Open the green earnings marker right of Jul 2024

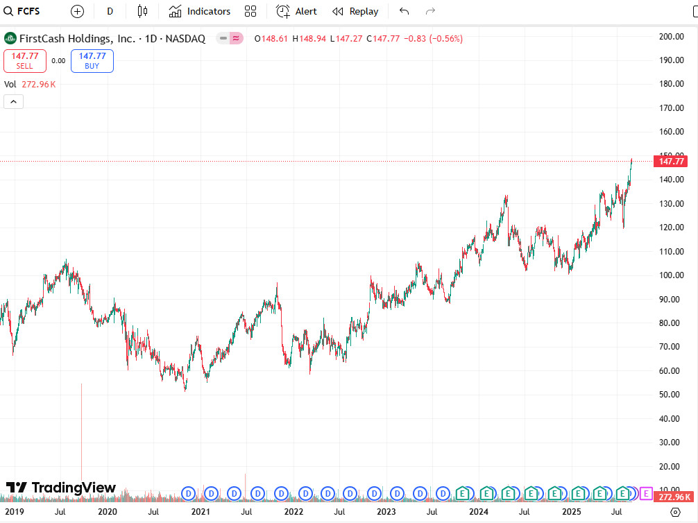point(531,494)
